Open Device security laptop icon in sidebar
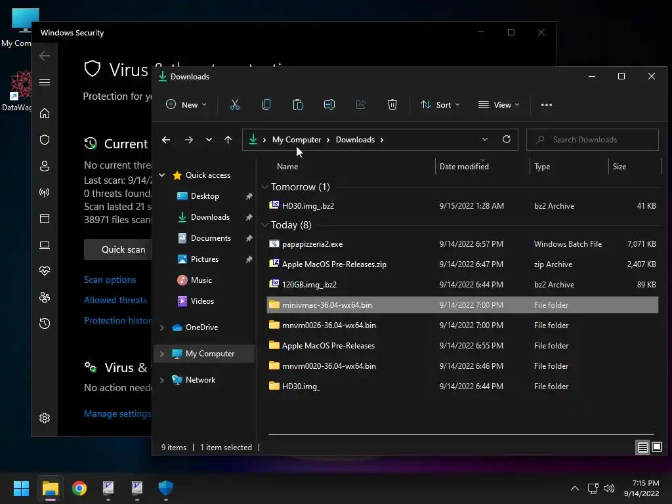672x504 pixels. pos(45,245)
